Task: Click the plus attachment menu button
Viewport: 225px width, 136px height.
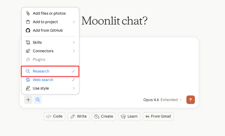Action: 28,100
